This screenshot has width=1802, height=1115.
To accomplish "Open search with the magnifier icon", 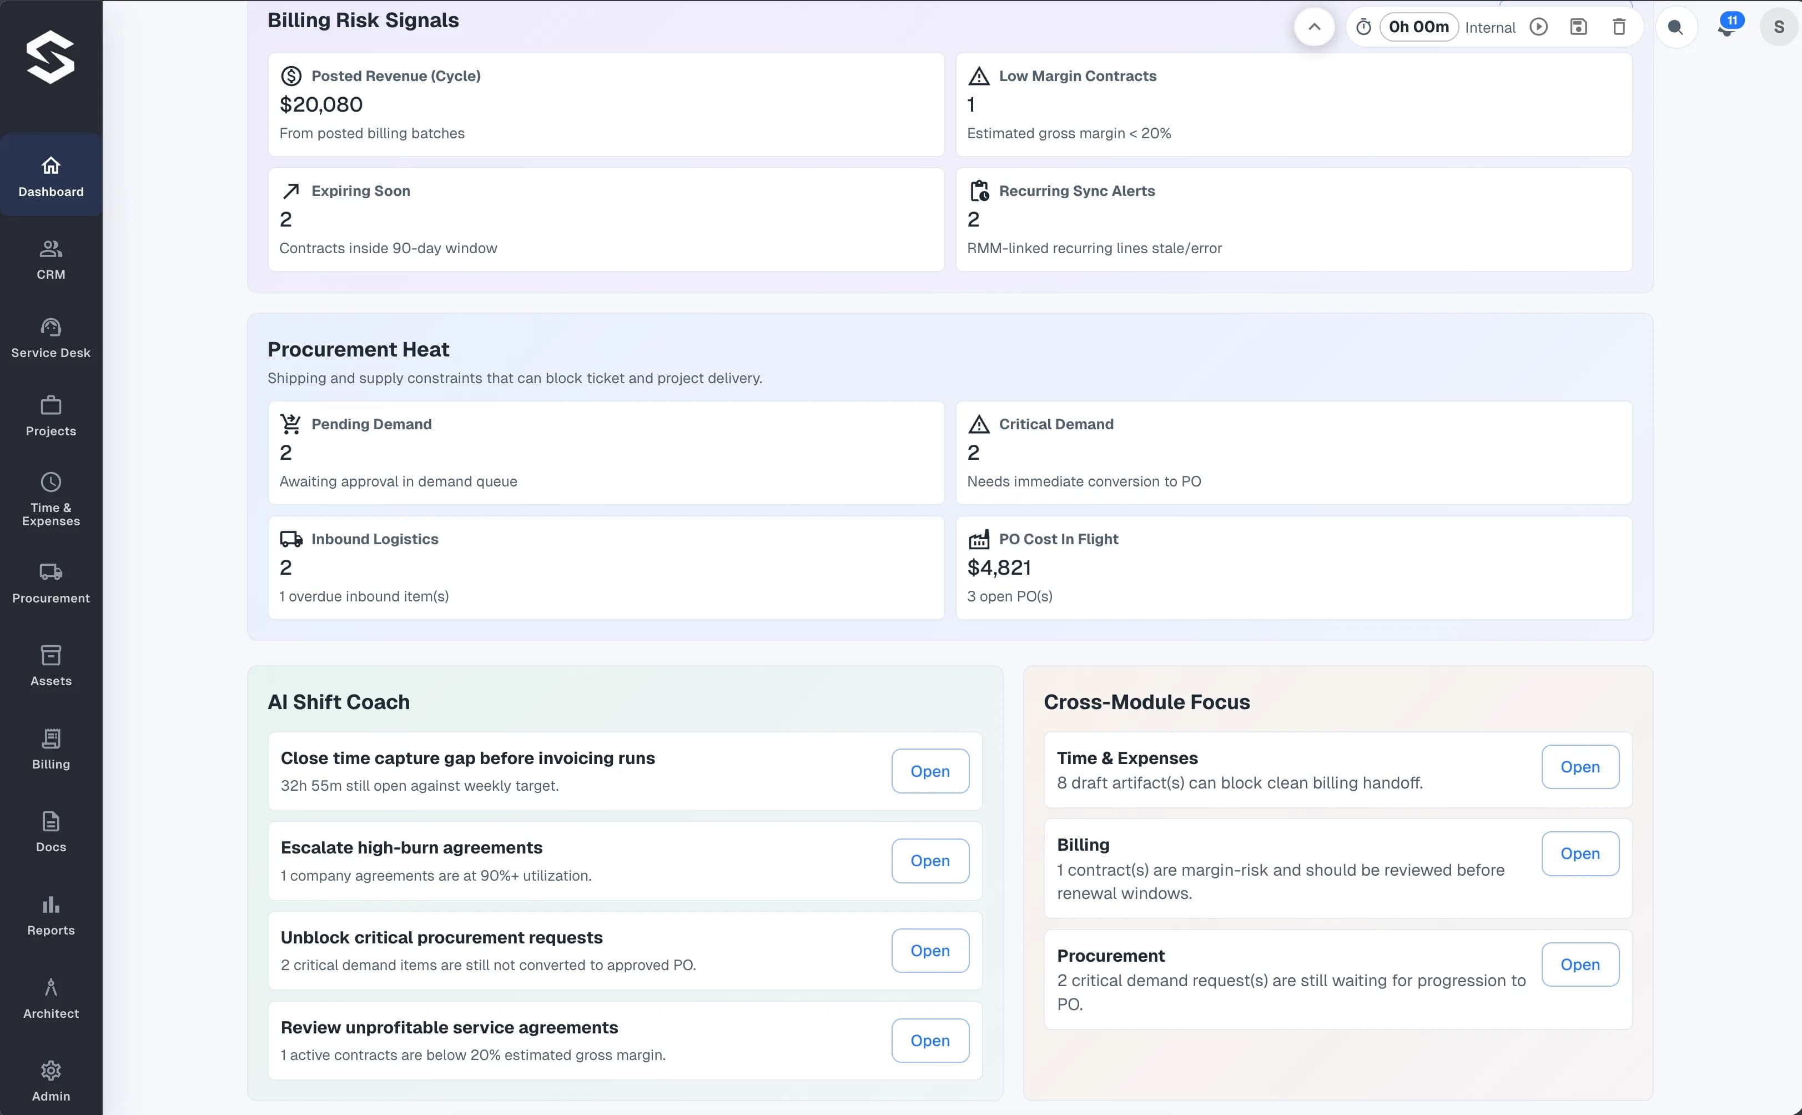I will point(1676,27).
